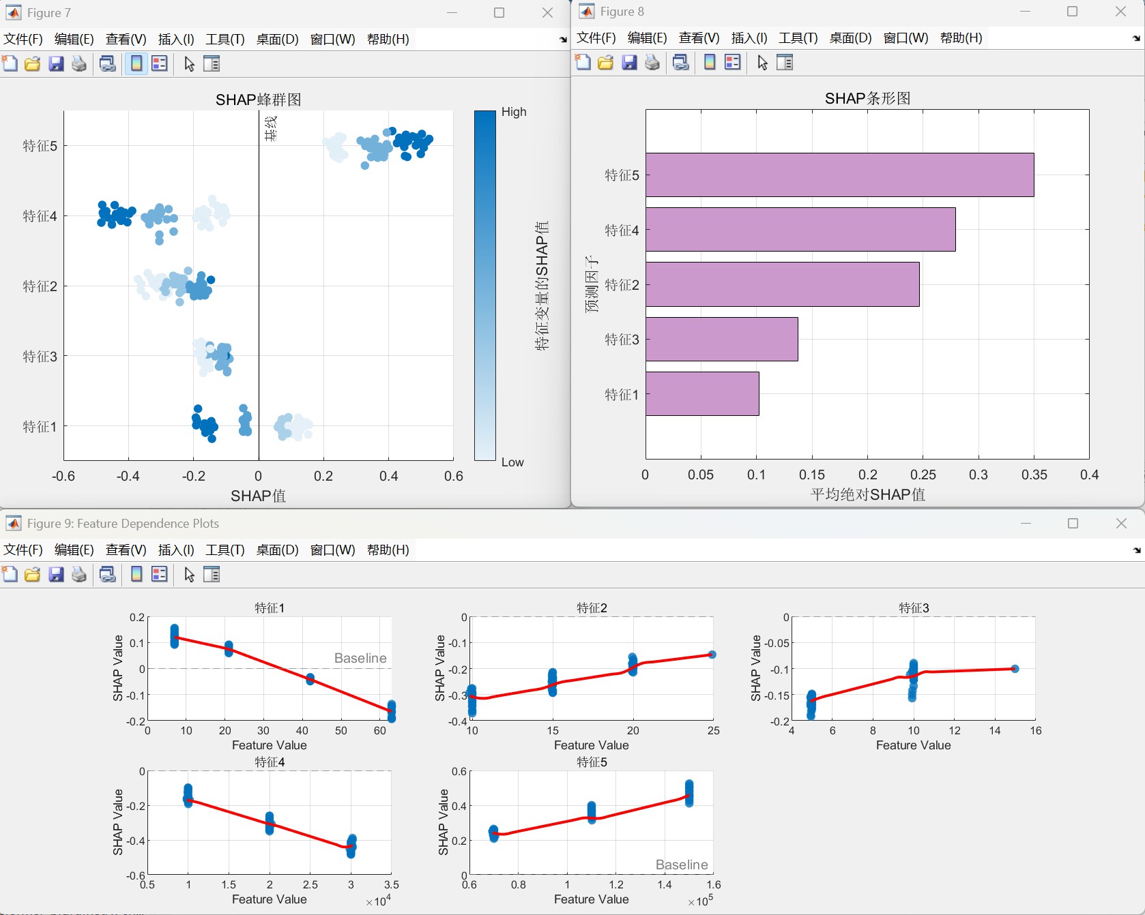Click dock arrow at Figure 8 menu bar end

click(1136, 38)
